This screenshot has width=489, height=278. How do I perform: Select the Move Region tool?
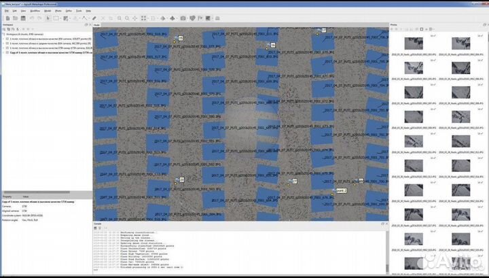(x=65, y=18)
